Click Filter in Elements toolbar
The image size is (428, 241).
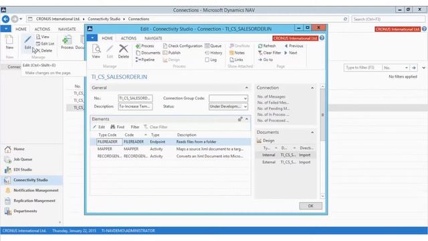point(135,127)
